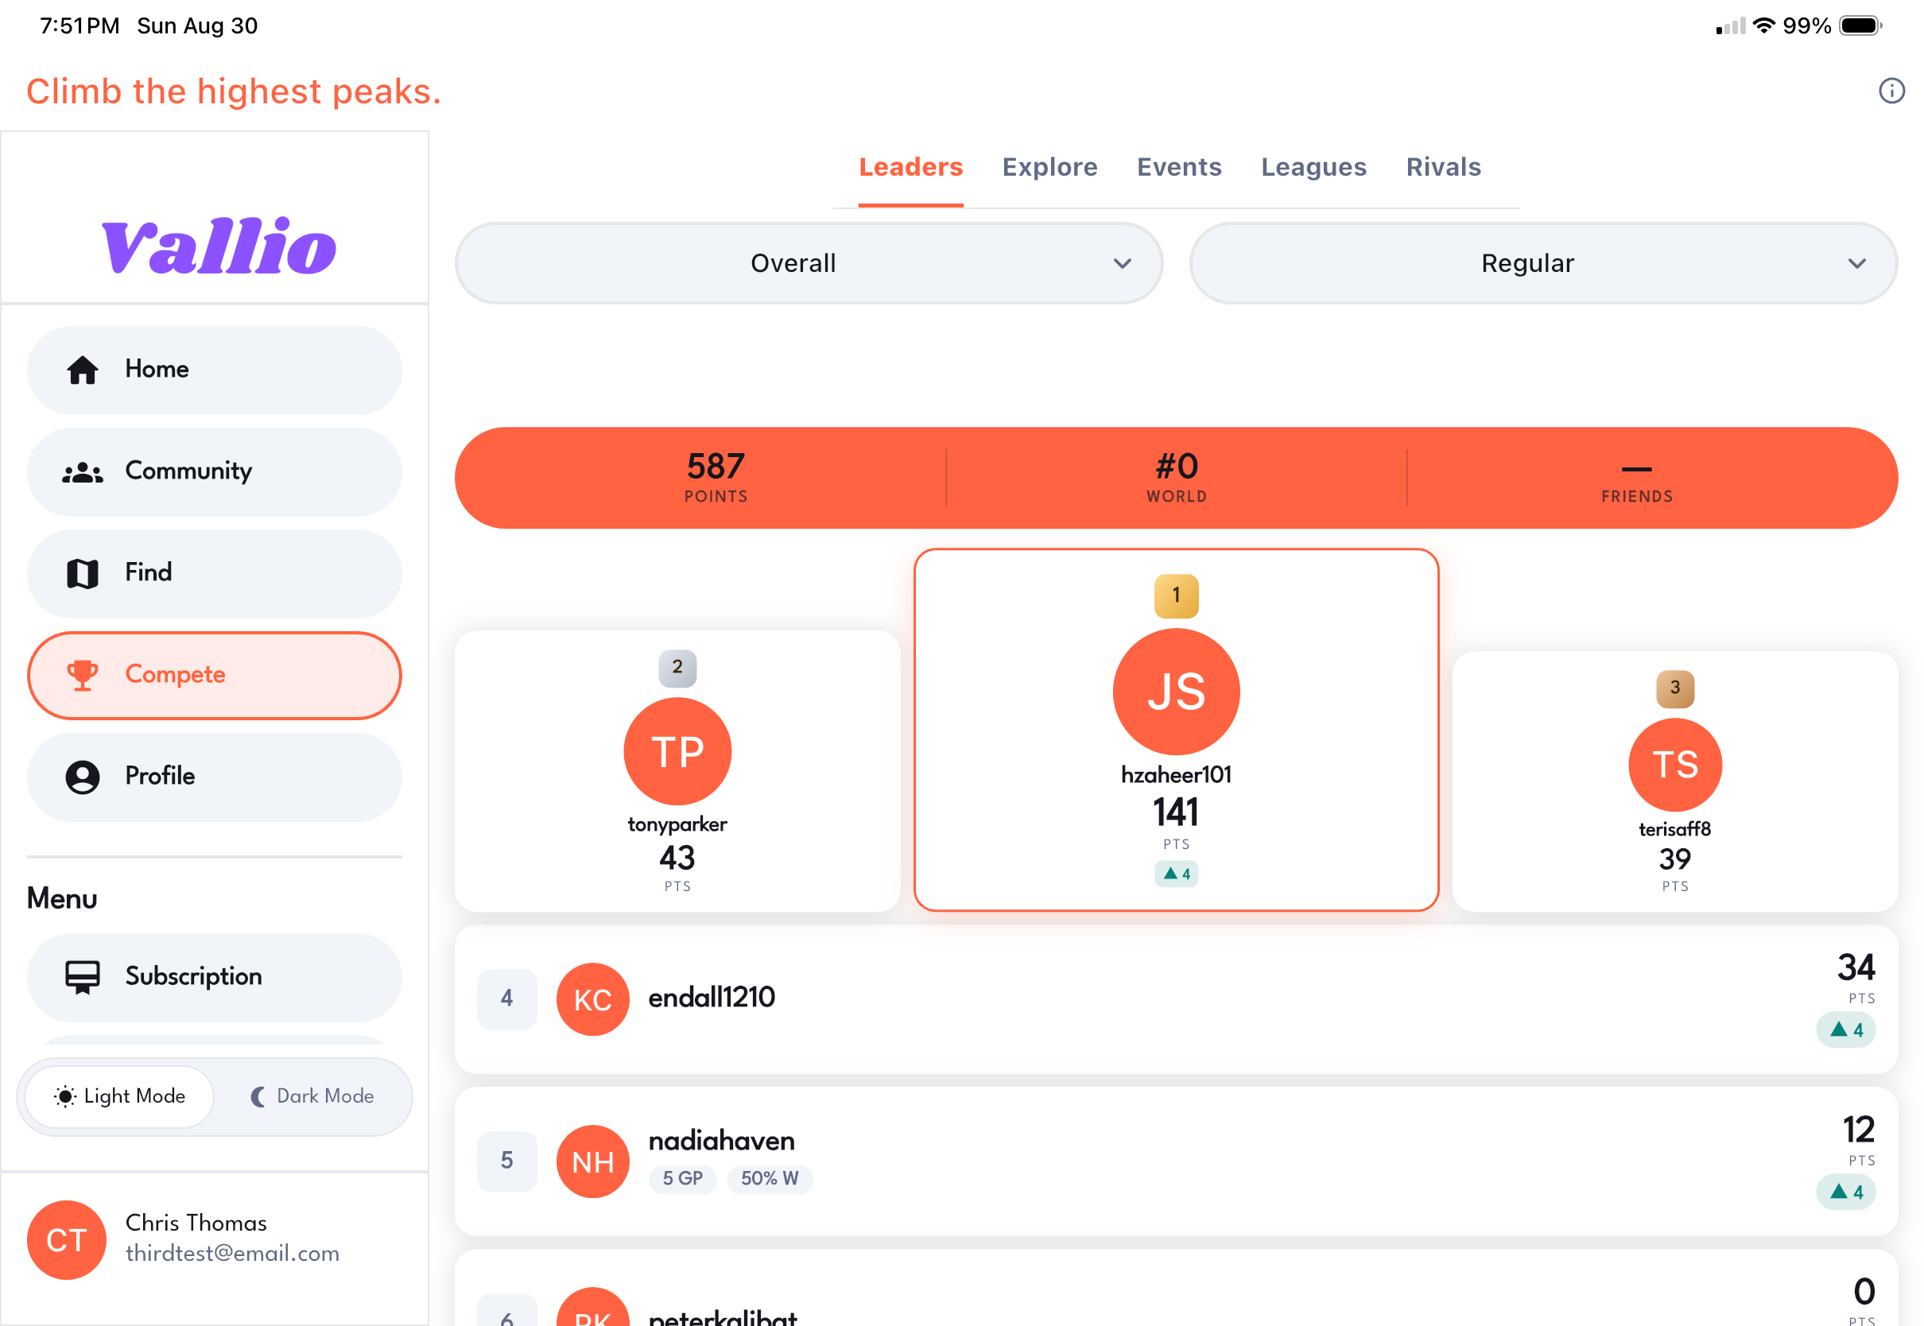
Task: Click the thirdtest@email.com account link
Action: pos(233,1253)
